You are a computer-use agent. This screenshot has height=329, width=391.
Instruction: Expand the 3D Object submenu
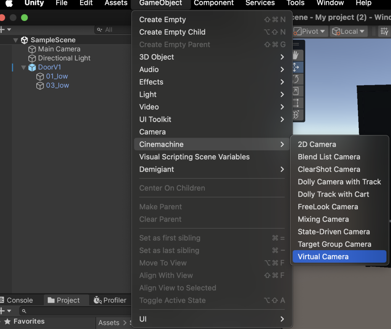coord(212,57)
